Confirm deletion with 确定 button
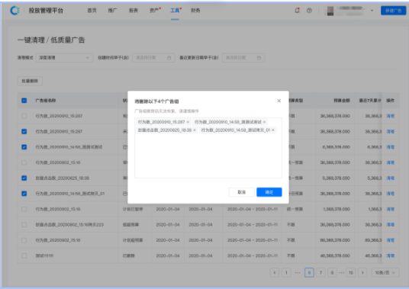Image resolution: width=409 pixels, height=289 pixels. point(269,192)
